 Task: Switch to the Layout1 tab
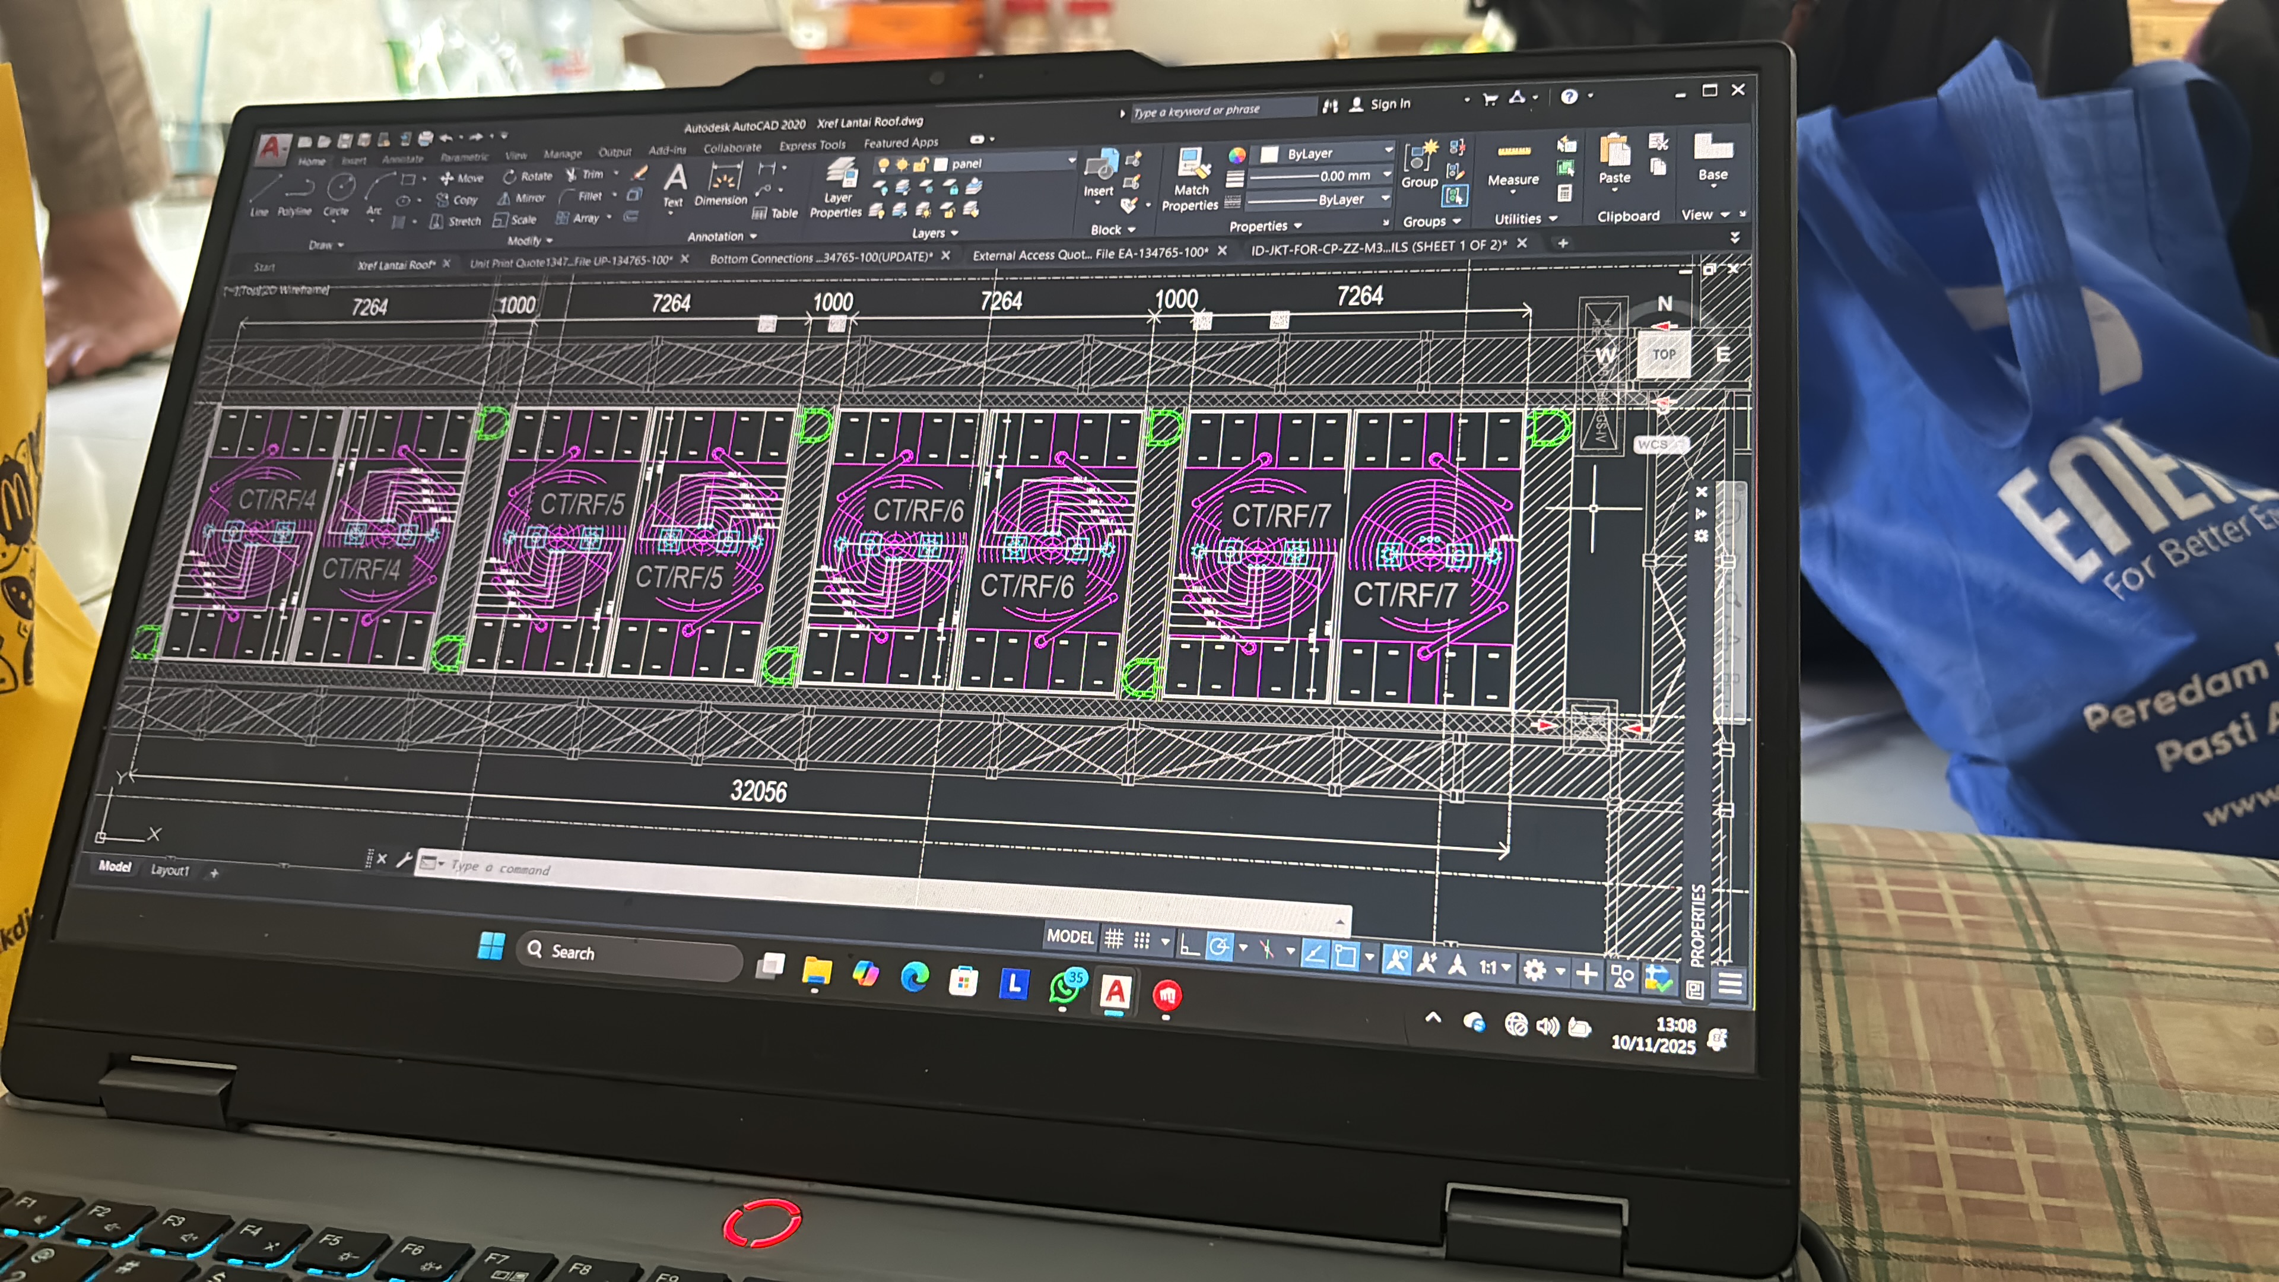point(169,870)
